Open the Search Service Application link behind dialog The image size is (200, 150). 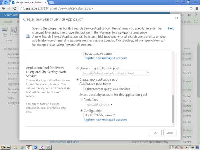[64, 142]
